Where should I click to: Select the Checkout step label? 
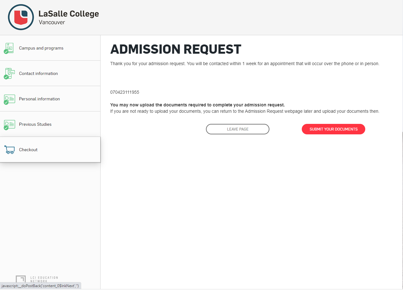[28, 150]
